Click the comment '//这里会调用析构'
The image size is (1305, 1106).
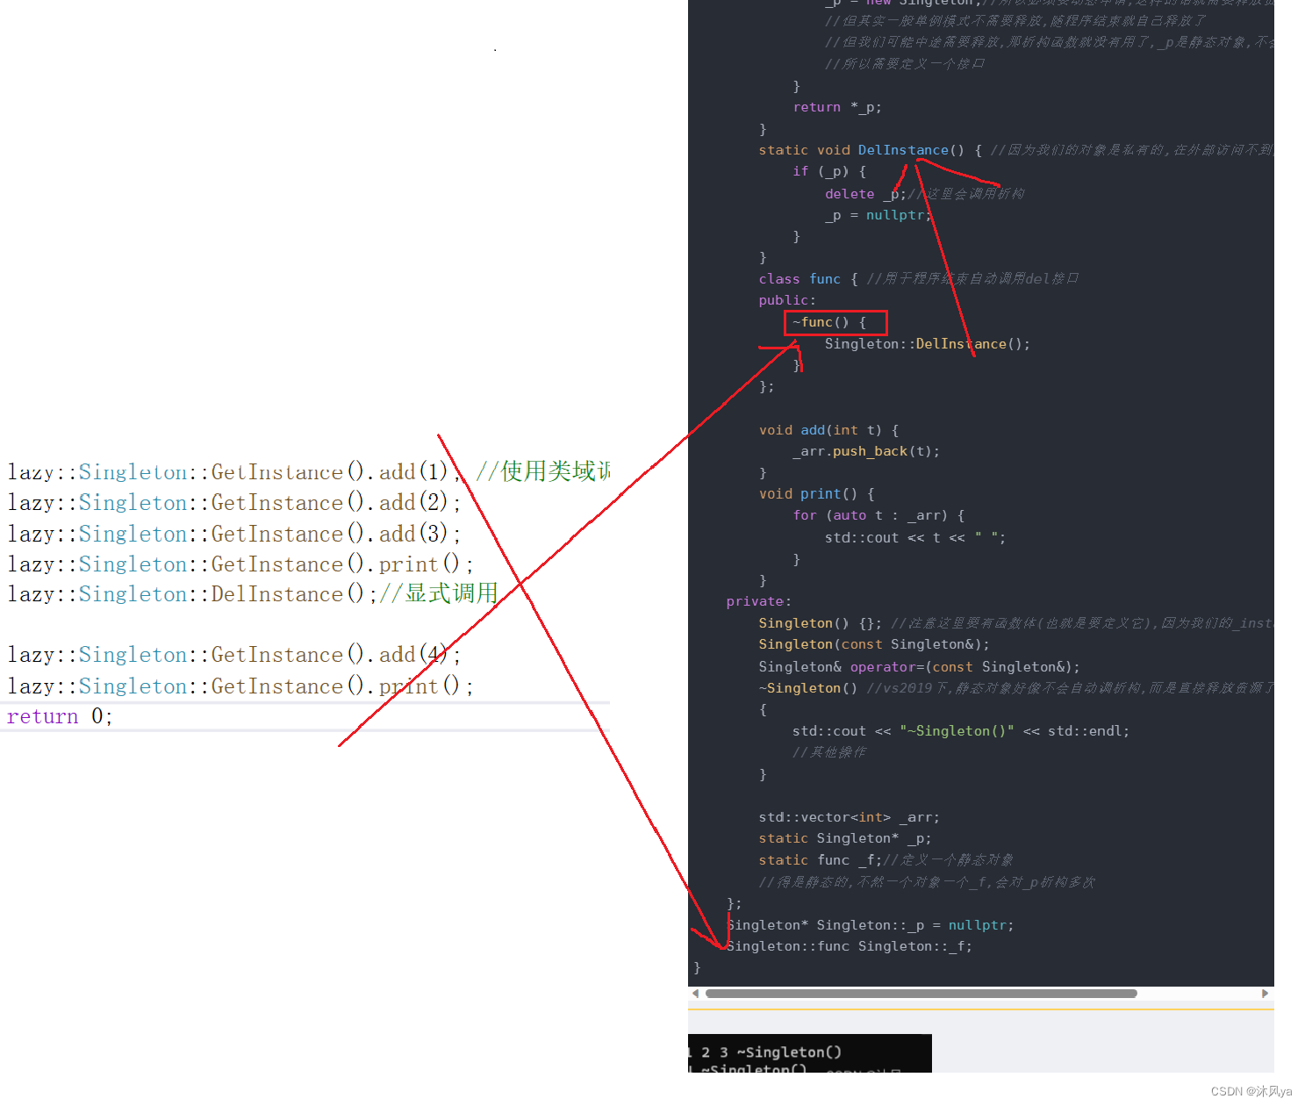pyautogui.click(x=966, y=194)
